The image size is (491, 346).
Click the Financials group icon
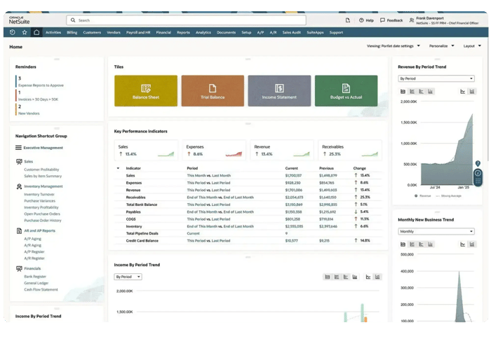click(19, 268)
